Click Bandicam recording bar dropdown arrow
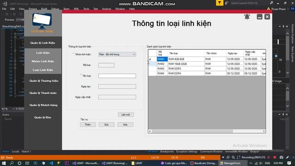The height and width of the screenshot is (166, 295). 223,157
